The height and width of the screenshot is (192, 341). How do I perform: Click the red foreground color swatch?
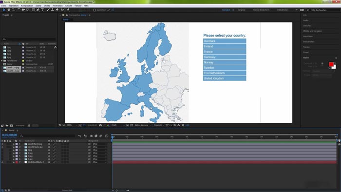coord(331,64)
